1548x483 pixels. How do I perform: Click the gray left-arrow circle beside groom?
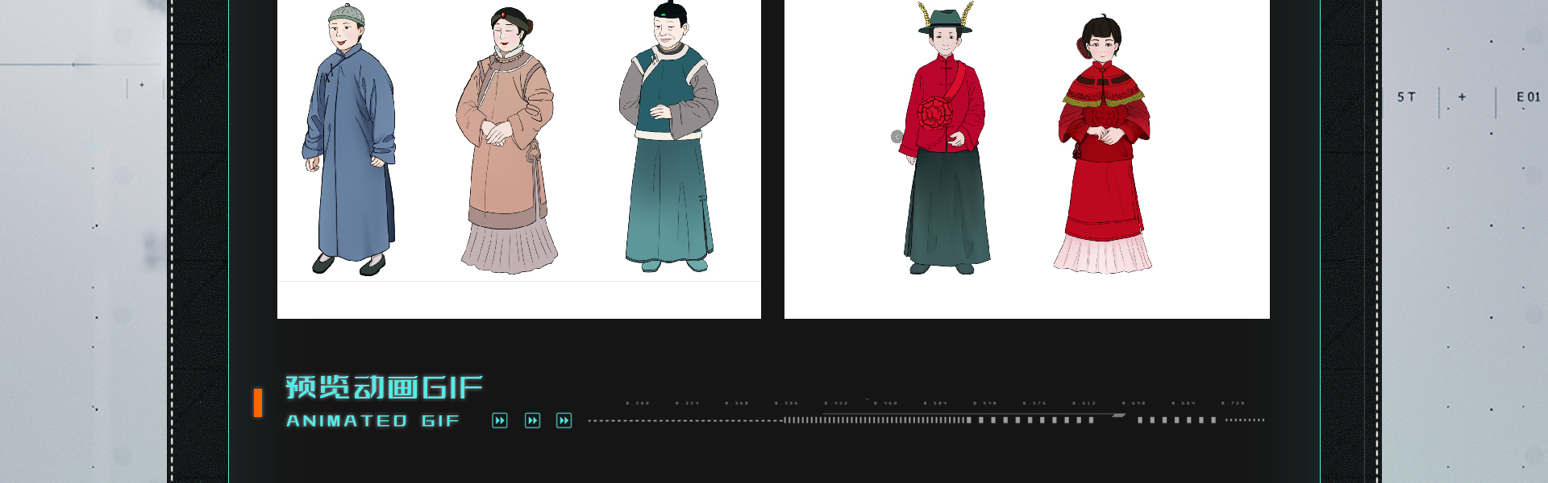coord(897,137)
